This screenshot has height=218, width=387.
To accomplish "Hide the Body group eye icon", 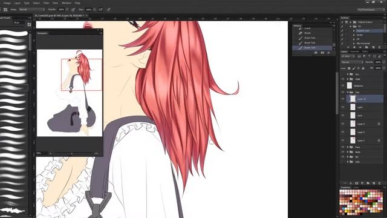I will (x=343, y=152).
